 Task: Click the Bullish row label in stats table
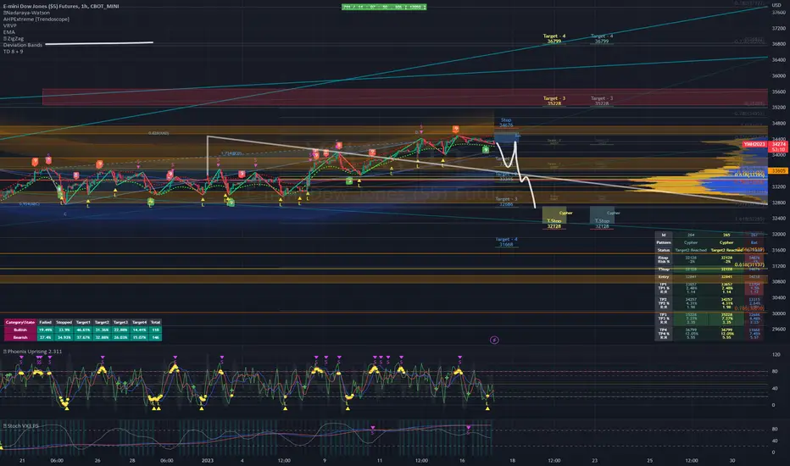coord(20,330)
